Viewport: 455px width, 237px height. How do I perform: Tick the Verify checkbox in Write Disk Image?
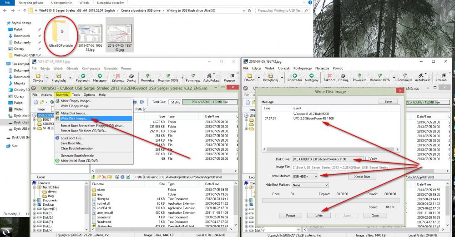point(367,159)
